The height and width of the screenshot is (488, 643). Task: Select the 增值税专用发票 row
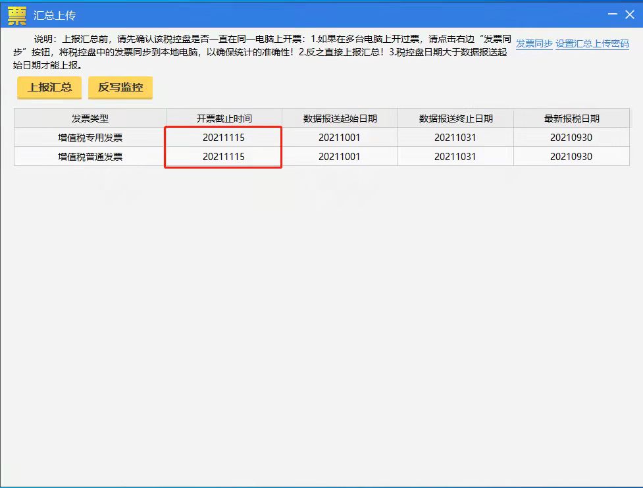[90, 137]
